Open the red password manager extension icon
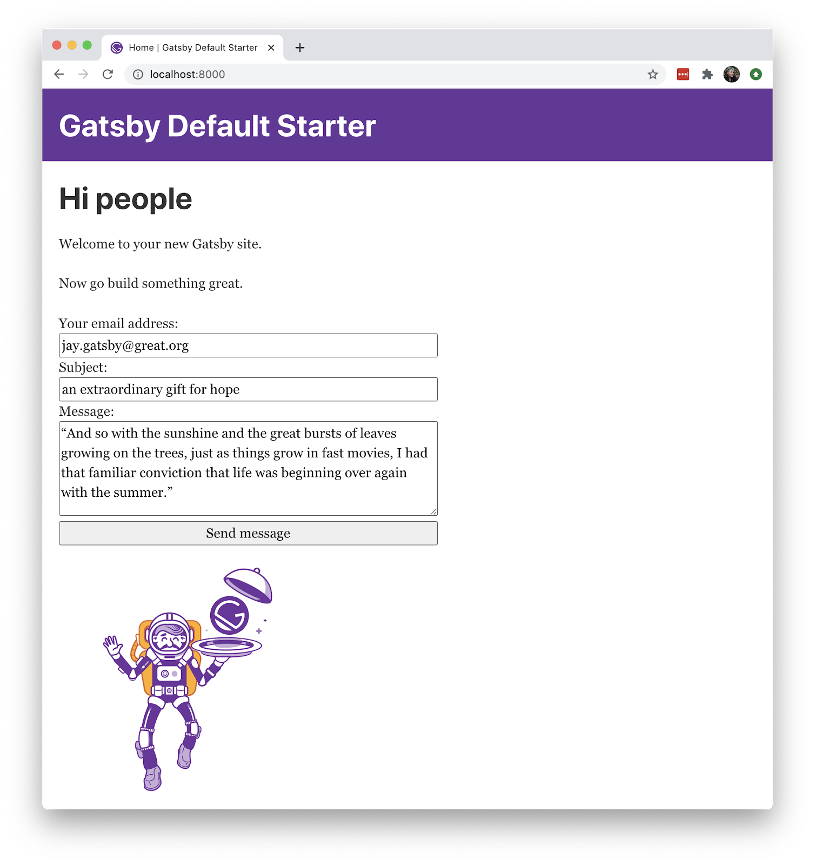This screenshot has height=865, width=815. [x=683, y=75]
